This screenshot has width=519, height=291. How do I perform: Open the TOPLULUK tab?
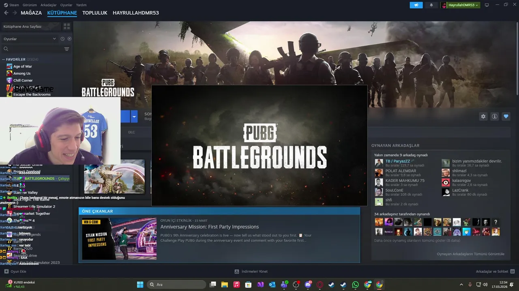click(95, 13)
